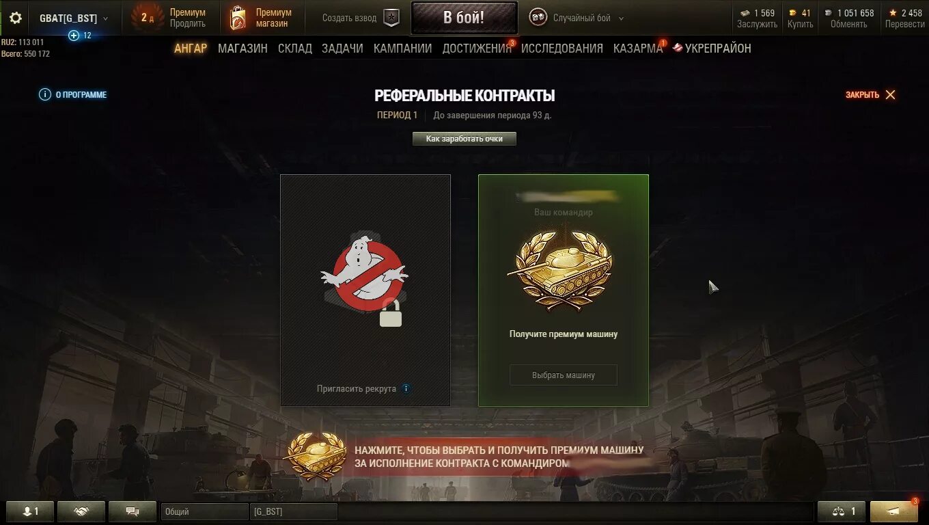This screenshot has height=525, width=929.
Task: Click the handshake referral icon
Action: (81, 511)
